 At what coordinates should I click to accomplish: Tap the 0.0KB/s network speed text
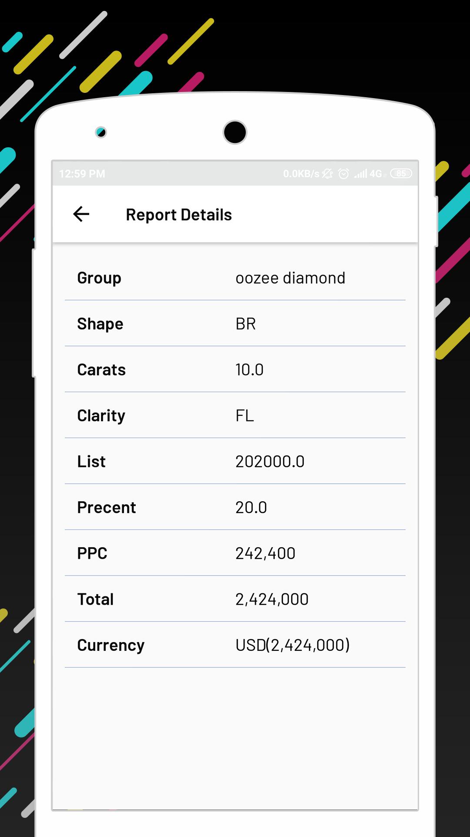pyautogui.click(x=301, y=174)
